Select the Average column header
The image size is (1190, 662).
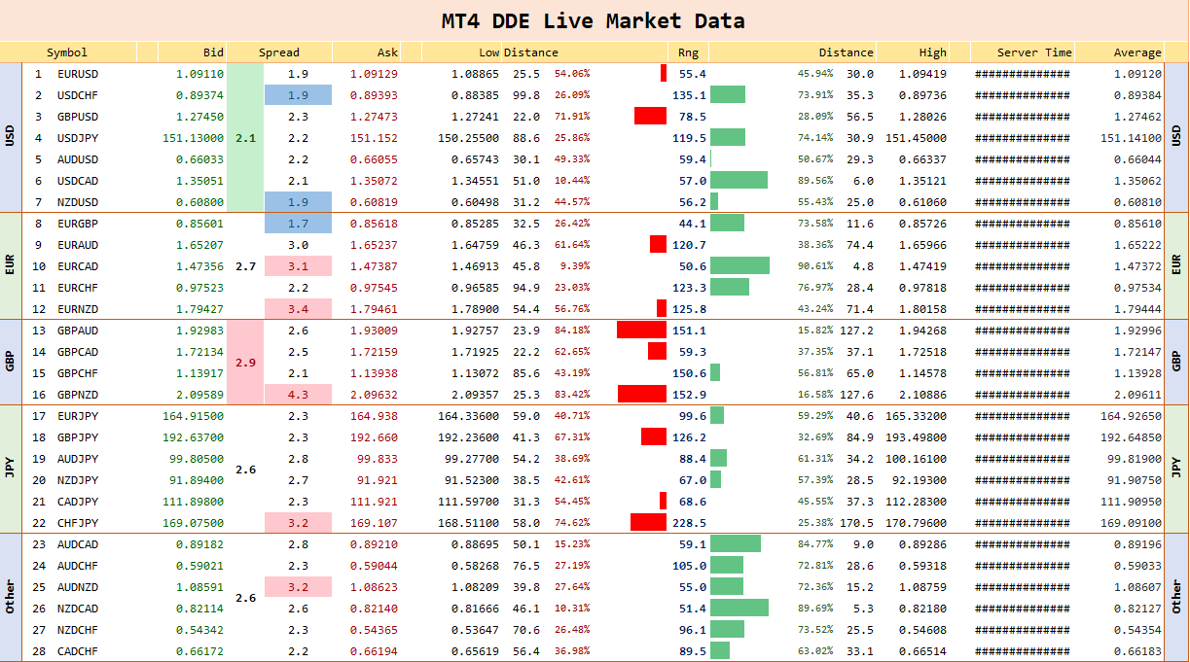1136,52
